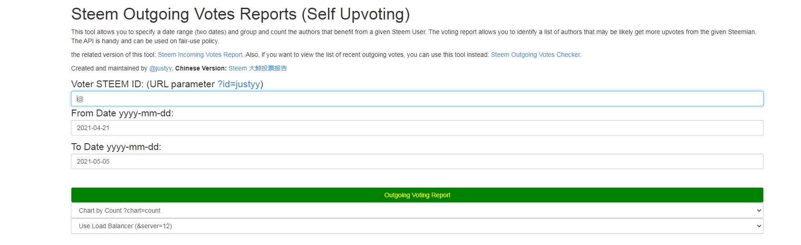Click the Steem Outgoing Votes Reports page heading

pyautogui.click(x=240, y=14)
